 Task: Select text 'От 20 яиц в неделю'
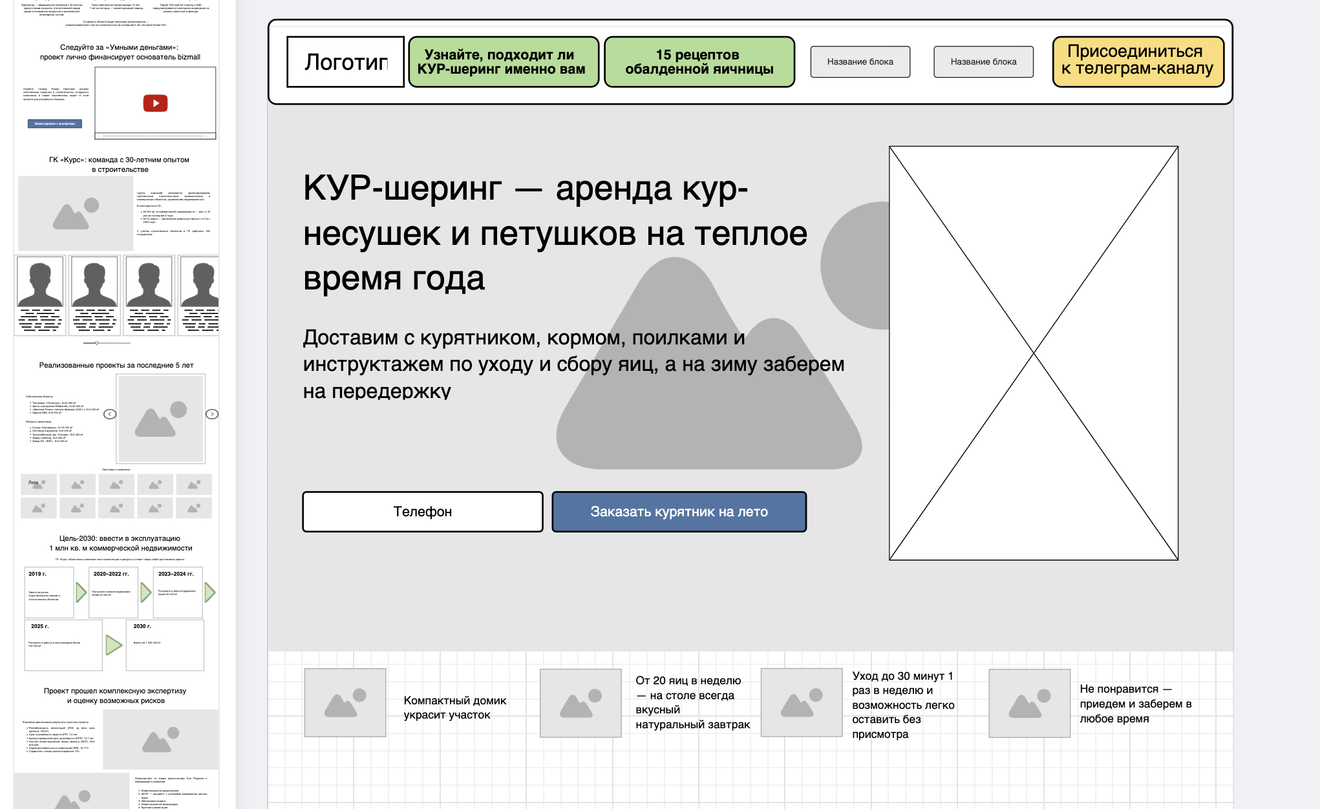point(692,702)
